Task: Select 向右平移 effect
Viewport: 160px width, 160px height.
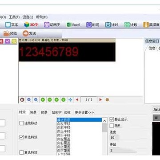Action: (80, 128)
